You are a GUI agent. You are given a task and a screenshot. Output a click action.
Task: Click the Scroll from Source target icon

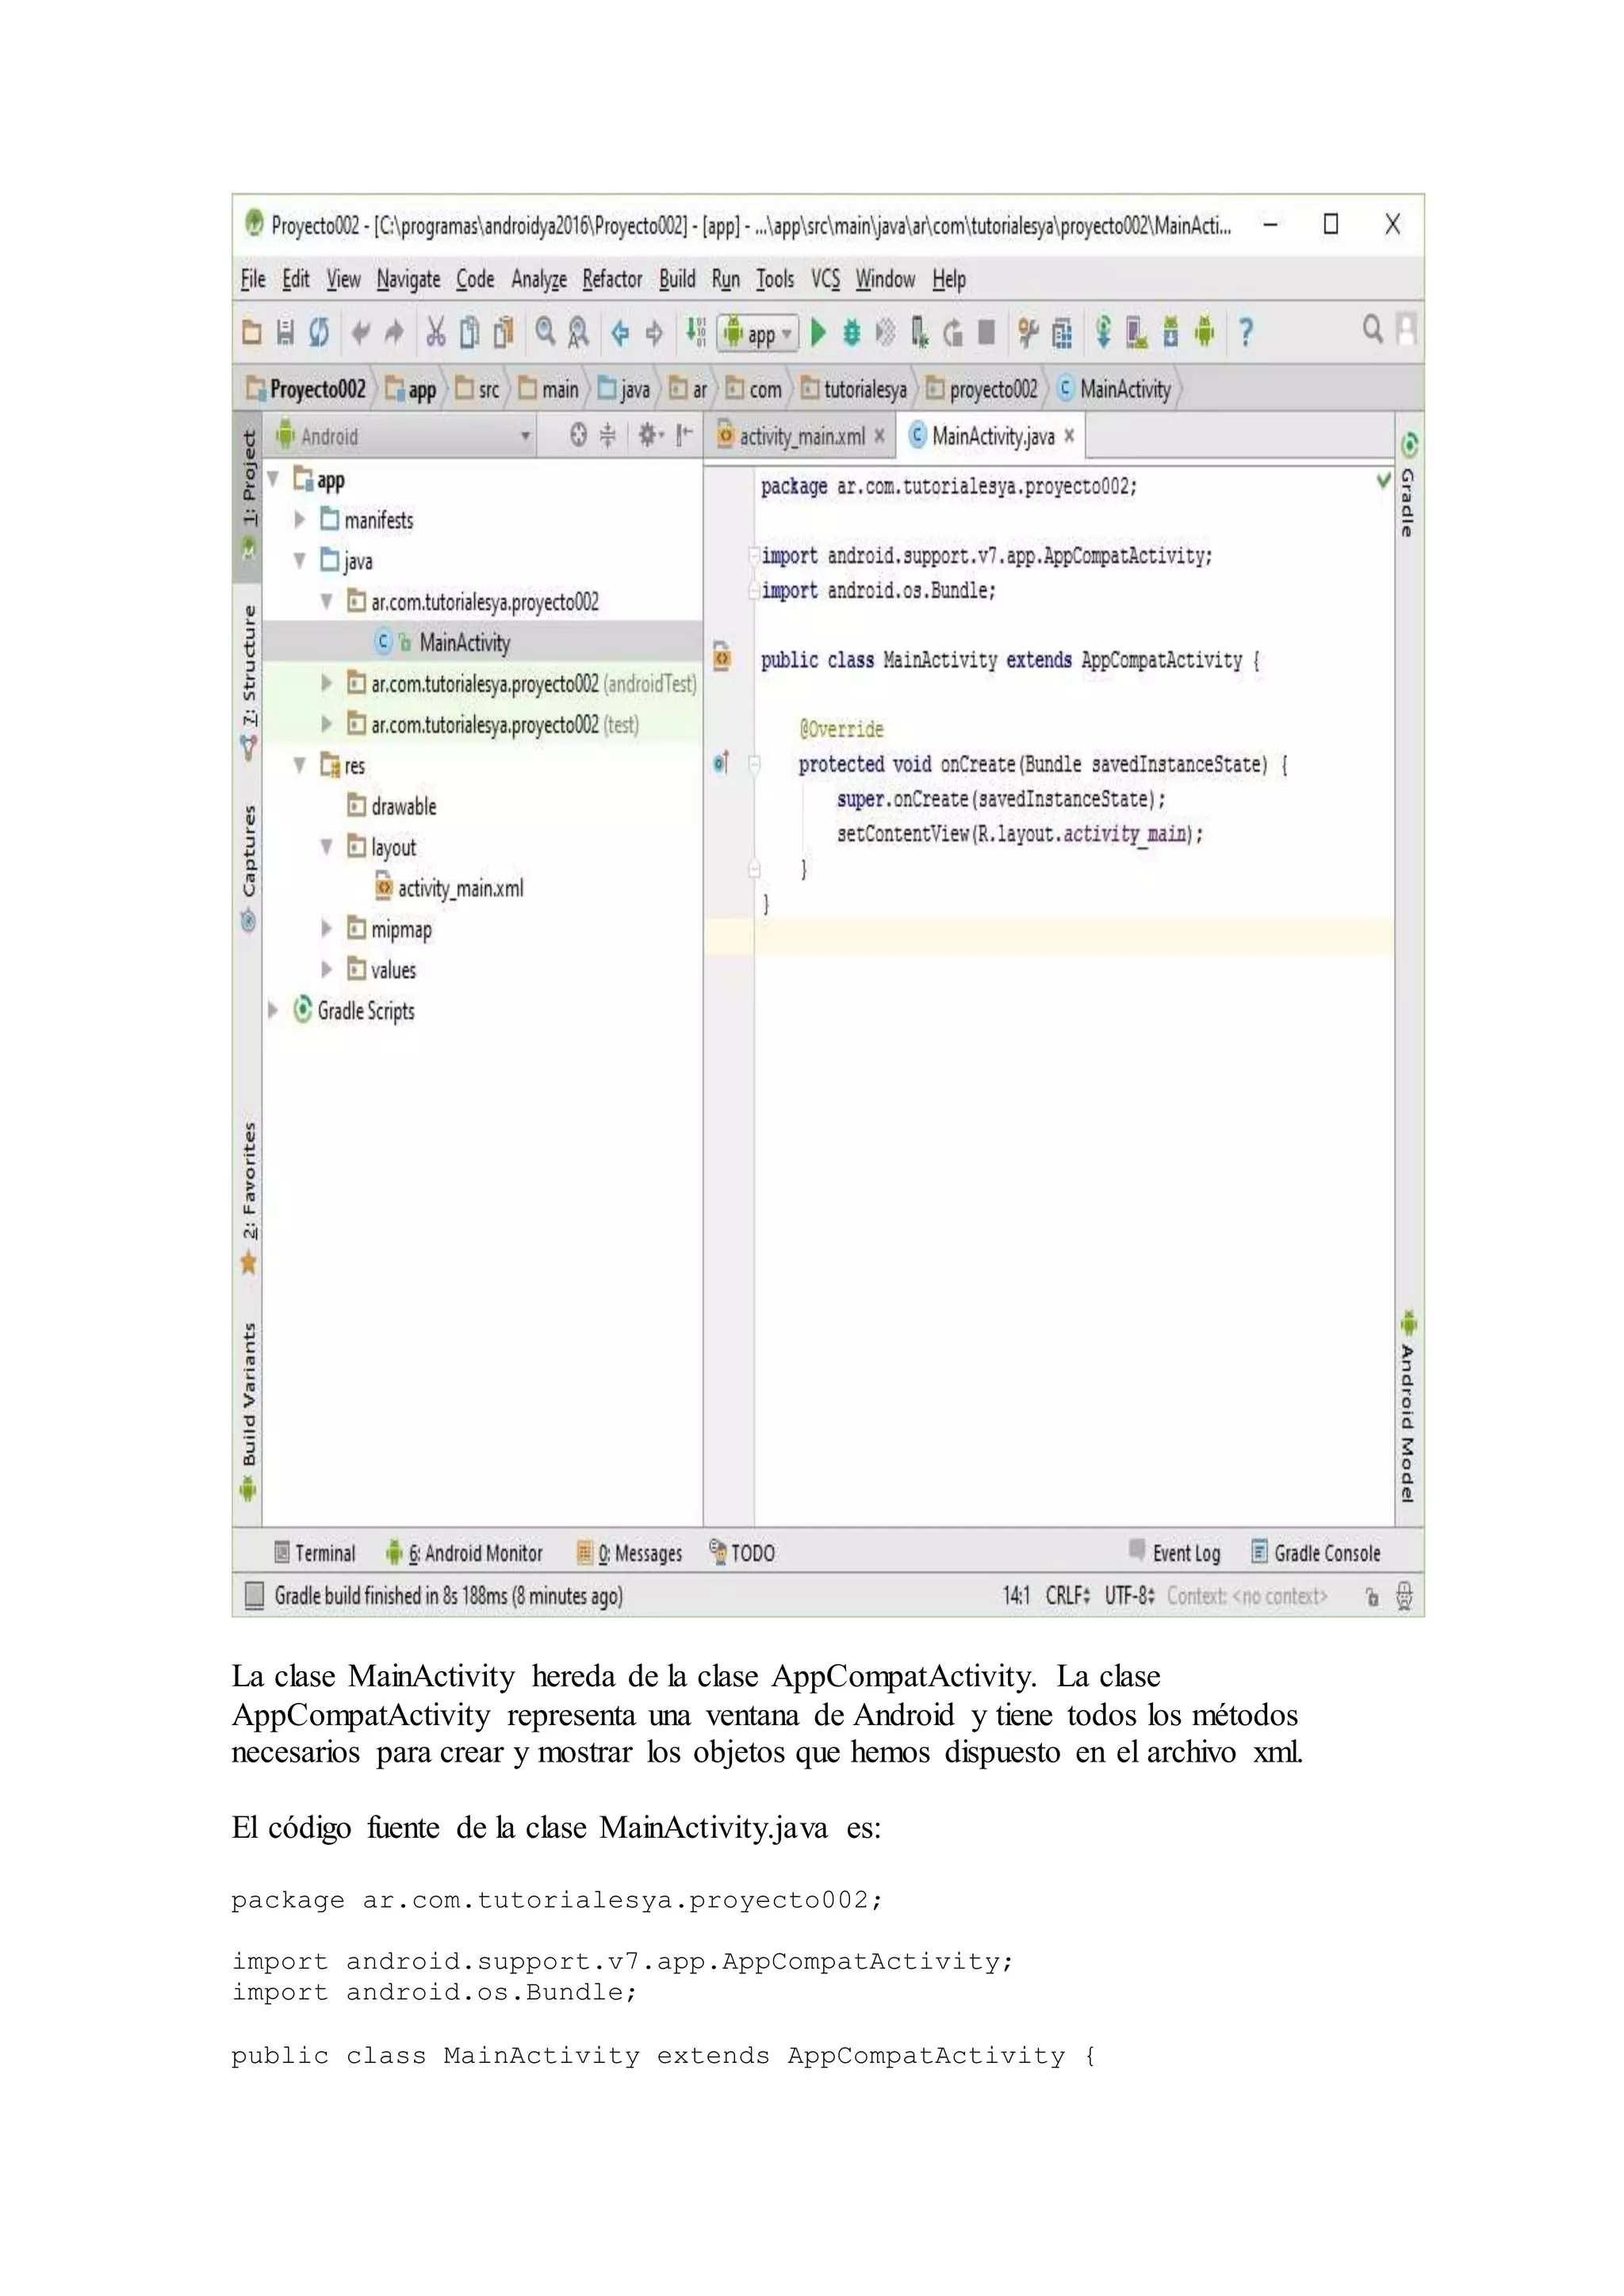(578, 435)
